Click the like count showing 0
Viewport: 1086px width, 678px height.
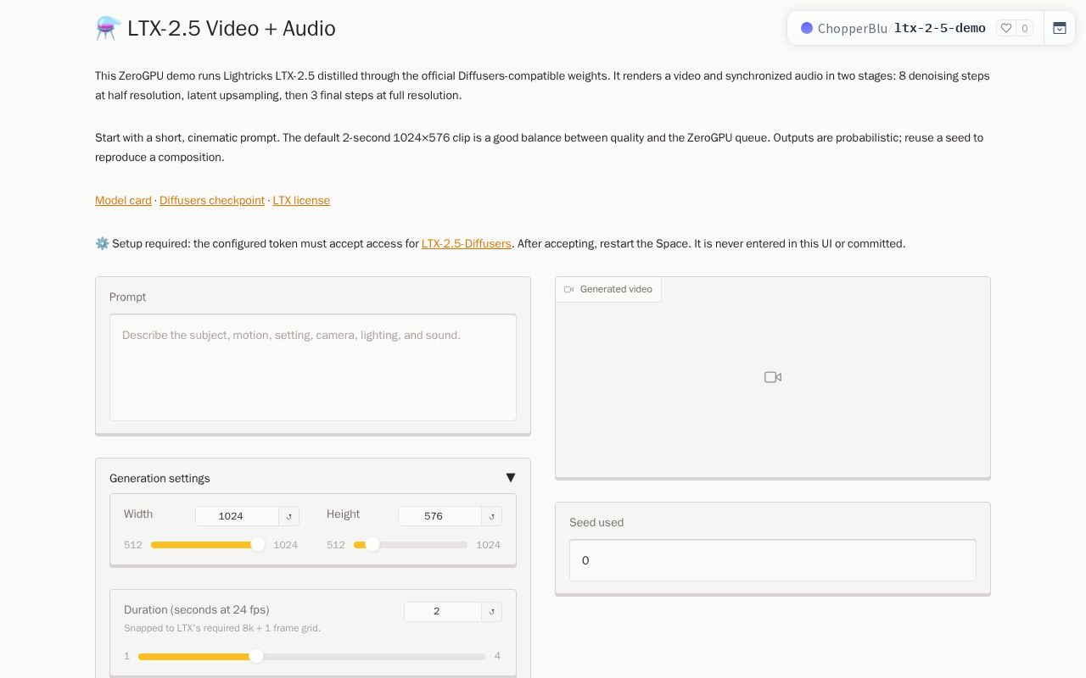[1025, 28]
